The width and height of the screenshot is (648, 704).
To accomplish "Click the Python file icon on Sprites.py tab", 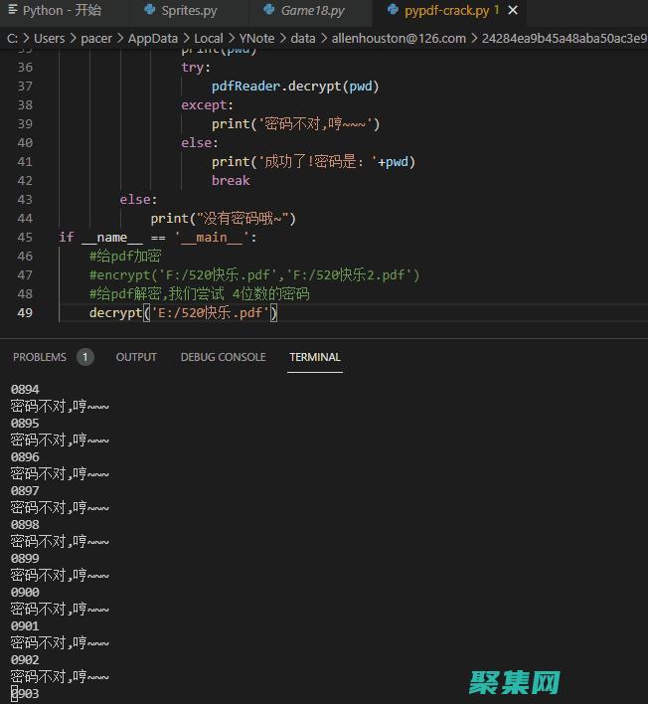I will click(150, 11).
